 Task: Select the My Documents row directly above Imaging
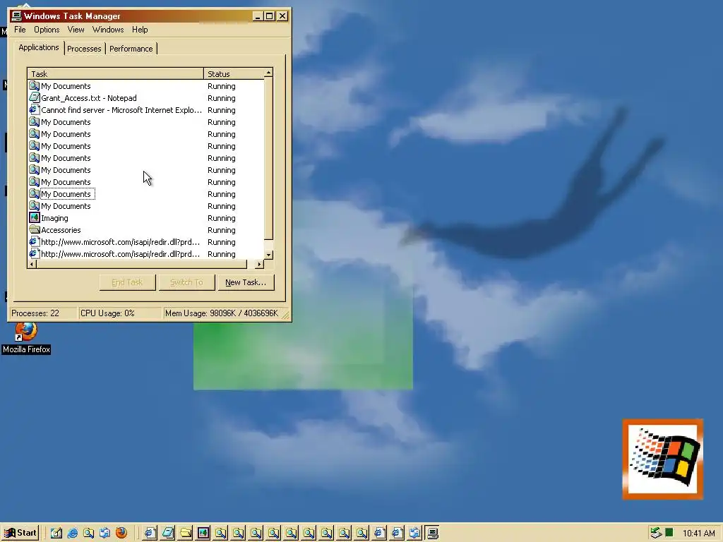[x=145, y=206]
